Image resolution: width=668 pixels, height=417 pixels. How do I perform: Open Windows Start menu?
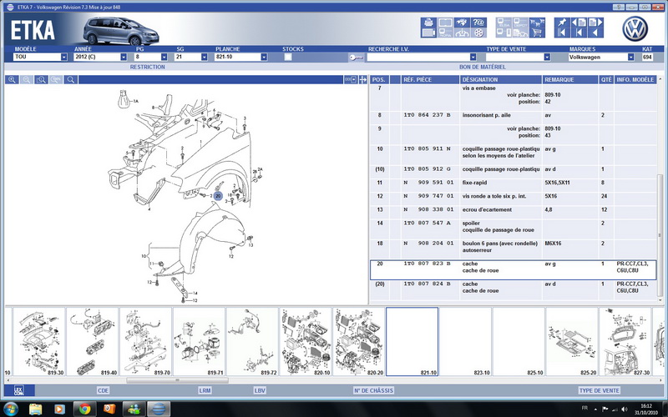coord(11,409)
